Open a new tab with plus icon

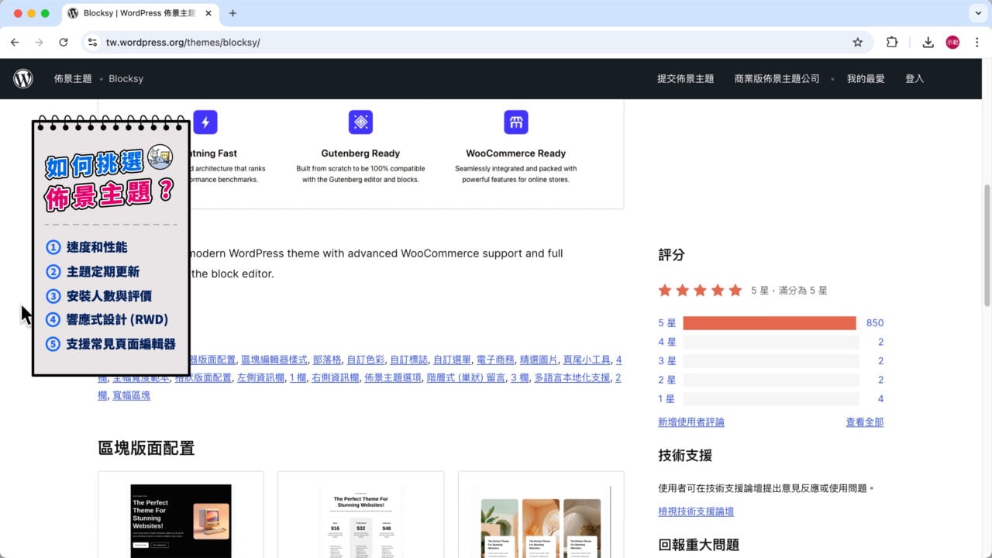232,13
